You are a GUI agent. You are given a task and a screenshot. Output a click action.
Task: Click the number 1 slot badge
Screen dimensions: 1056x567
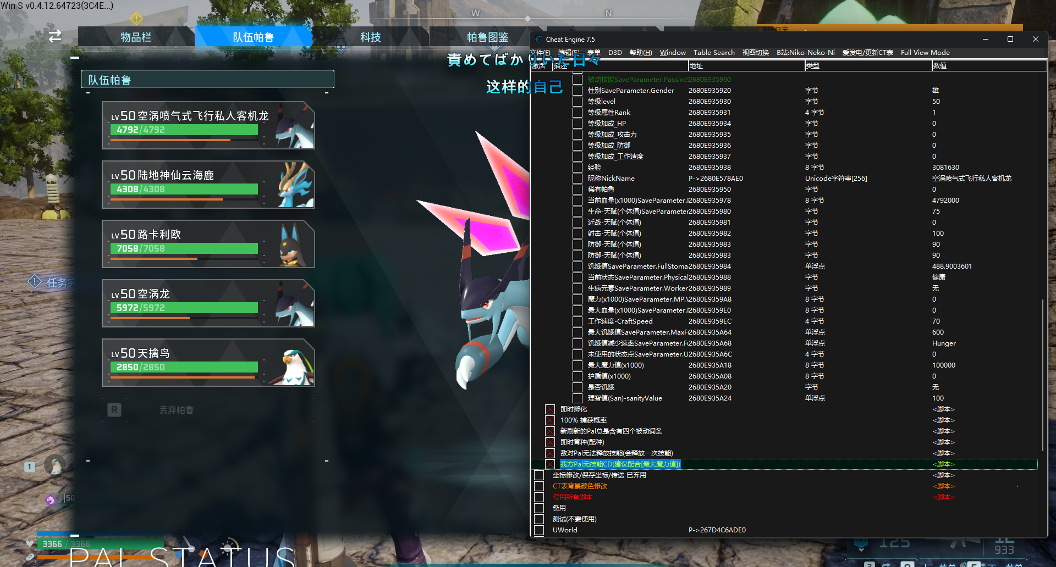coord(30,467)
